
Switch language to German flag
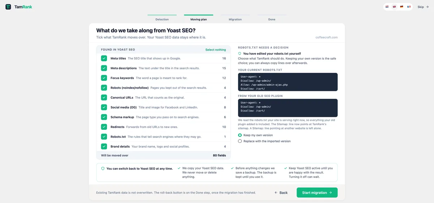401,7
